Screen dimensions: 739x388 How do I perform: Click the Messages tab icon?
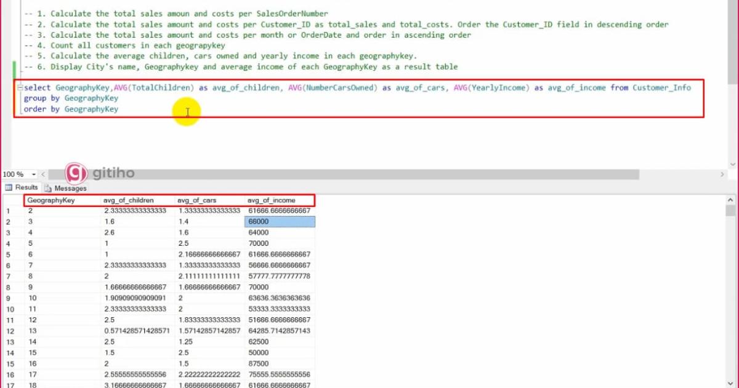click(x=48, y=188)
